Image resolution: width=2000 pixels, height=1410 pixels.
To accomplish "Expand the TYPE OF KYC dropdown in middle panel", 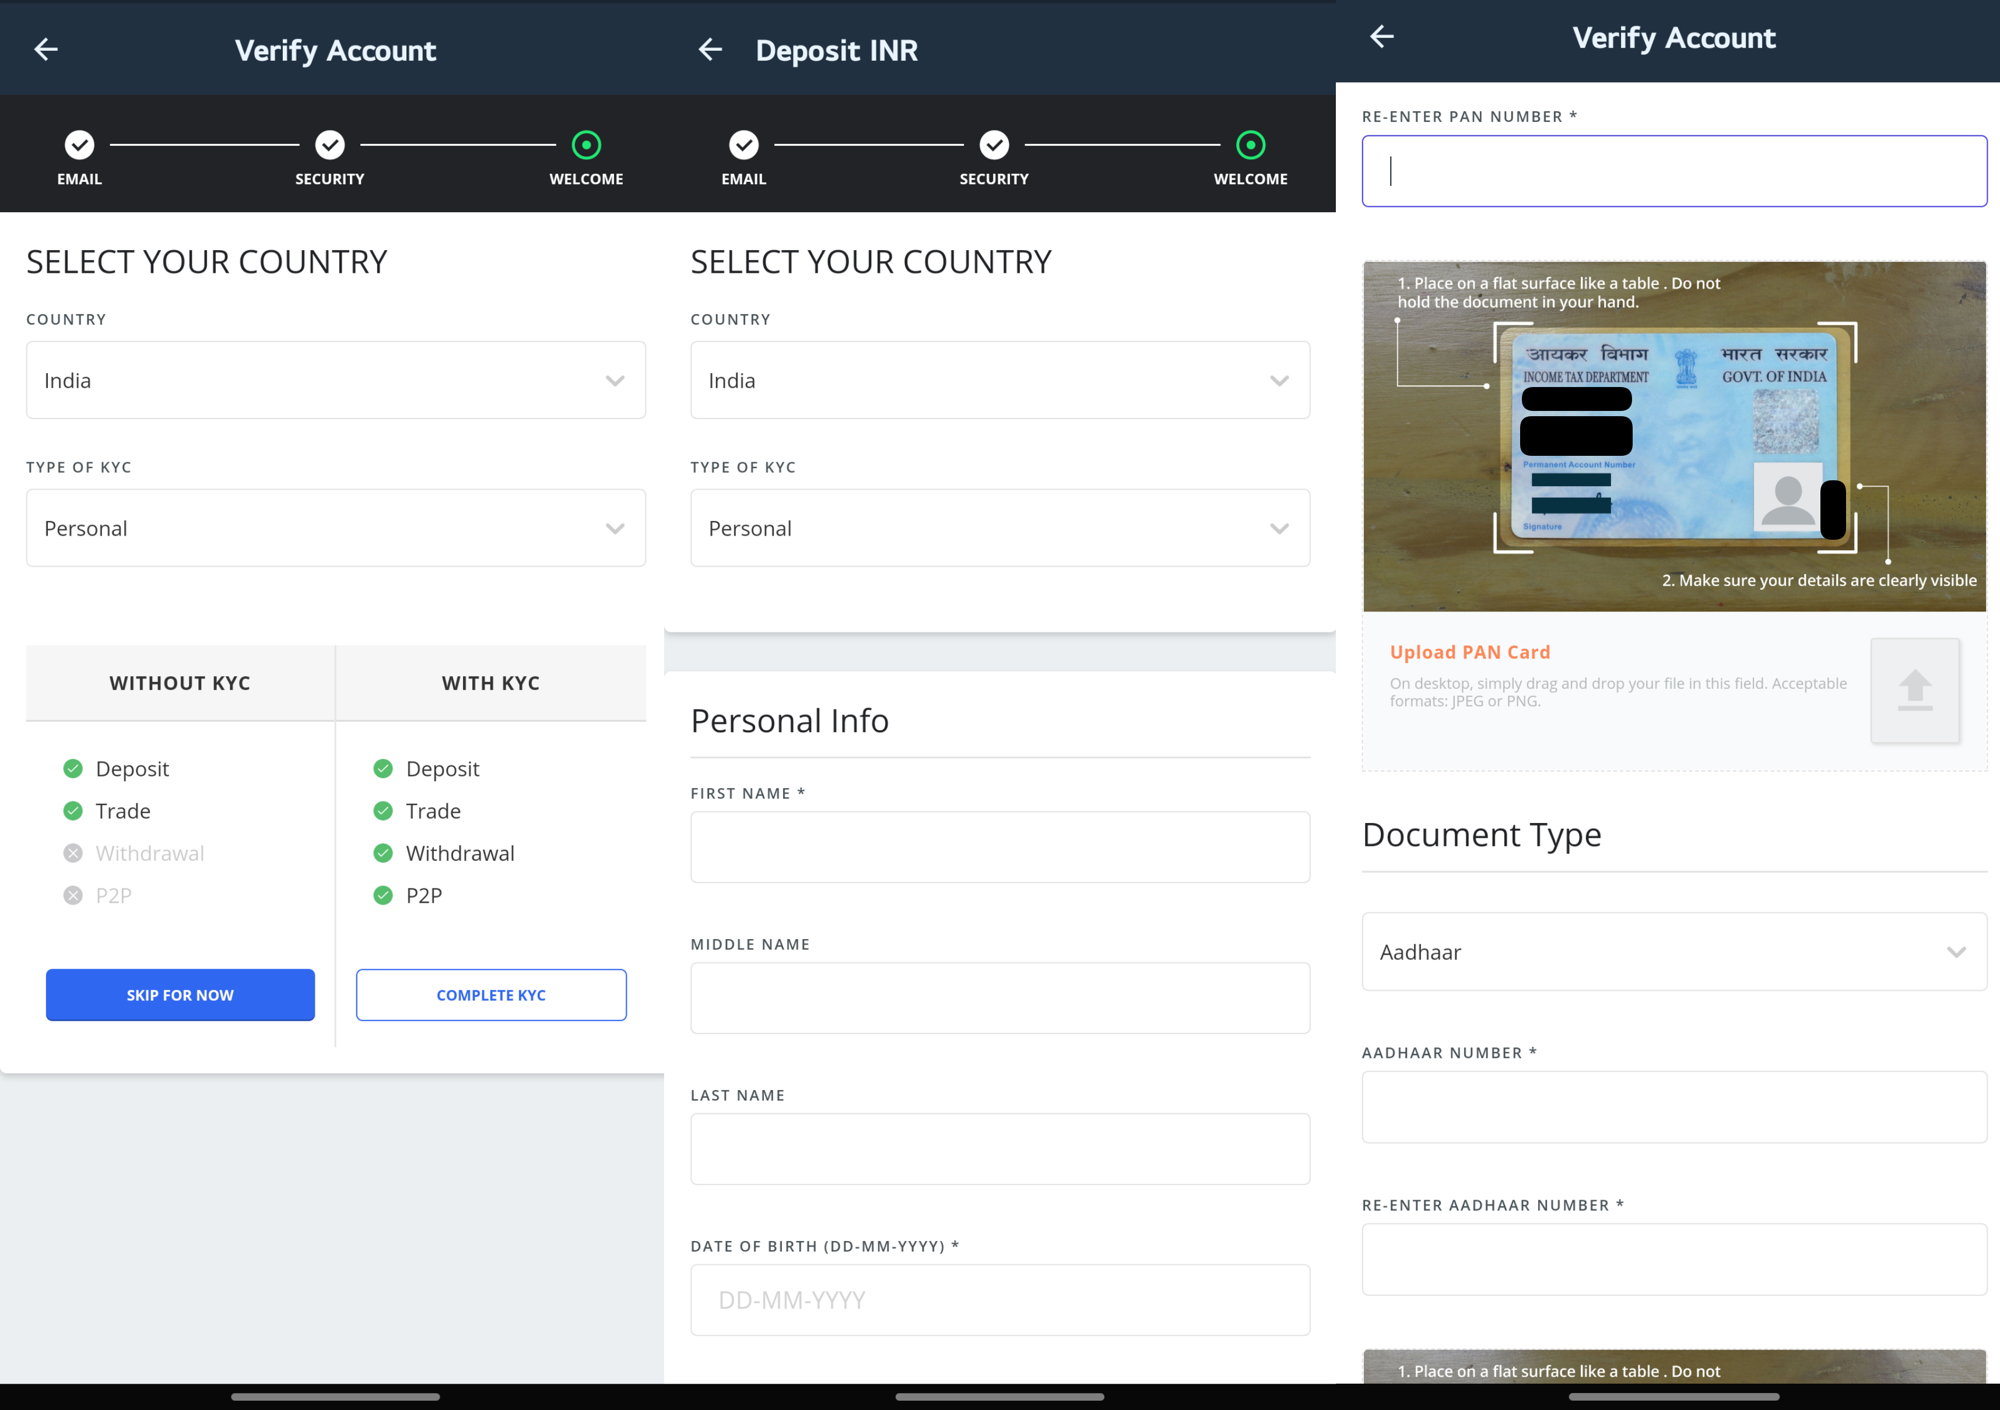I will pyautogui.click(x=998, y=528).
